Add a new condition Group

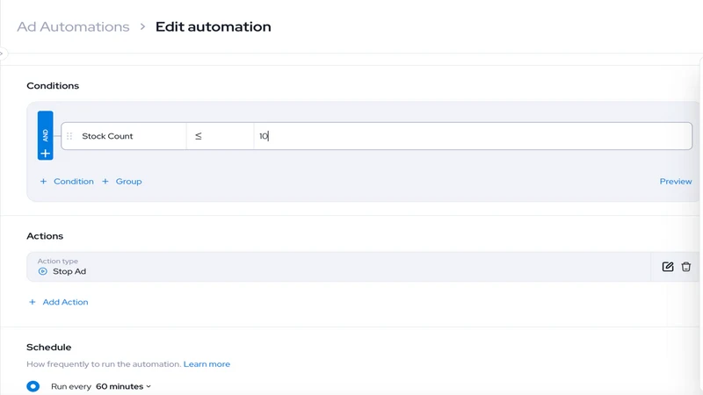tap(122, 182)
